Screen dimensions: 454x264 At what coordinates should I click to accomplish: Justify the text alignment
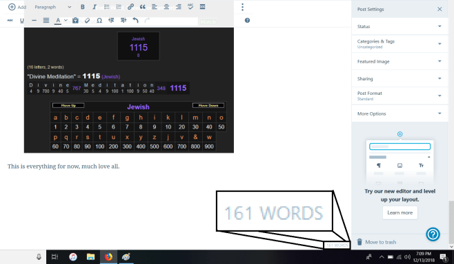[x=46, y=21]
